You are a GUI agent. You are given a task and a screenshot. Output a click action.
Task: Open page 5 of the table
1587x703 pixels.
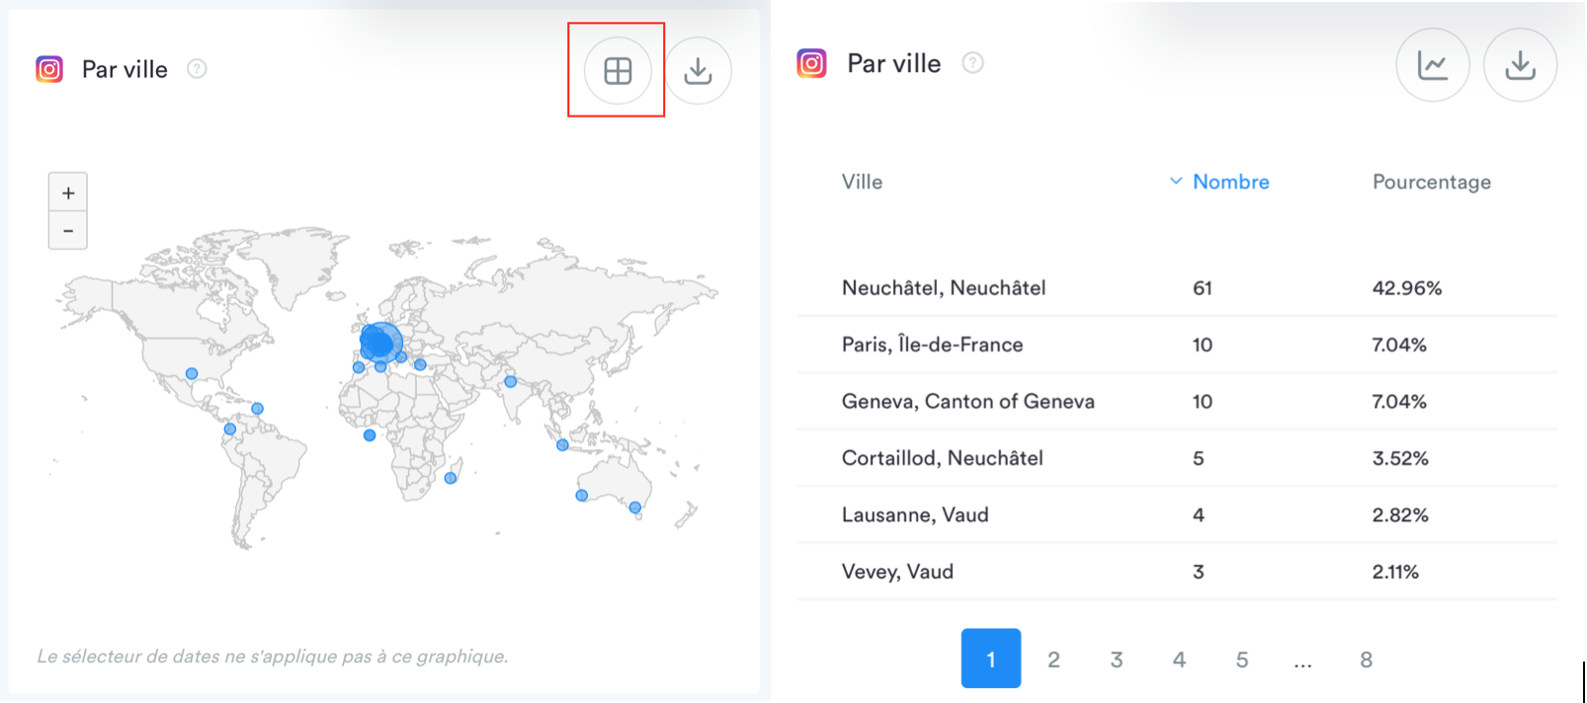pos(1241,660)
